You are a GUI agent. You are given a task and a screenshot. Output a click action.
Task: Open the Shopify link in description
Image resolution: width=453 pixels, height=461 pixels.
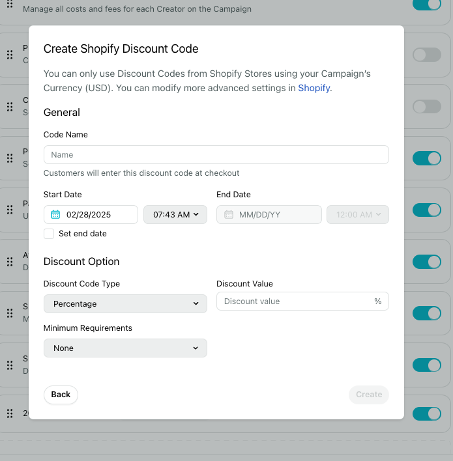(314, 88)
